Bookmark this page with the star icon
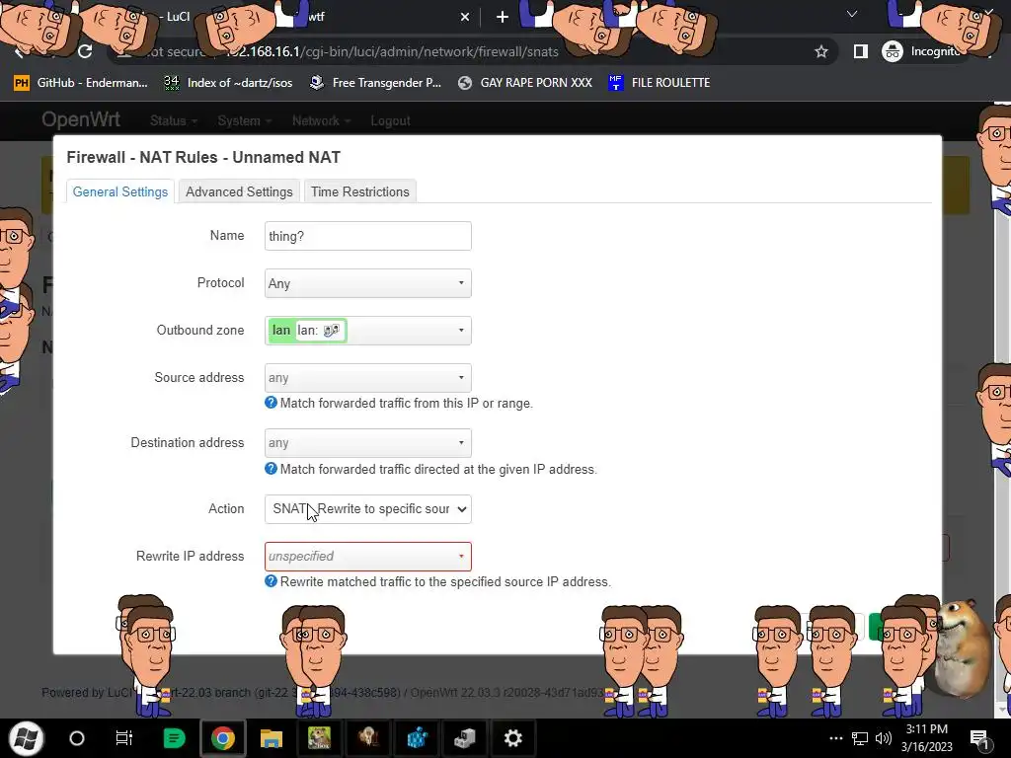The height and width of the screenshot is (758, 1011). coord(820,51)
